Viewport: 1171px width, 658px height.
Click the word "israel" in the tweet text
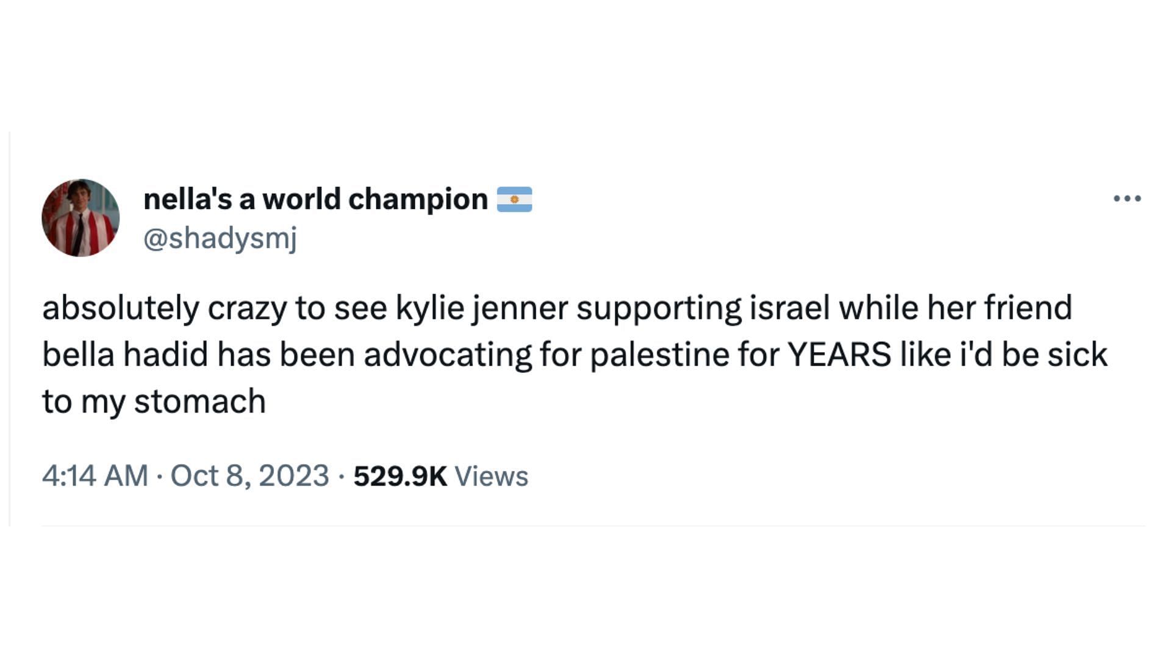[x=789, y=308]
